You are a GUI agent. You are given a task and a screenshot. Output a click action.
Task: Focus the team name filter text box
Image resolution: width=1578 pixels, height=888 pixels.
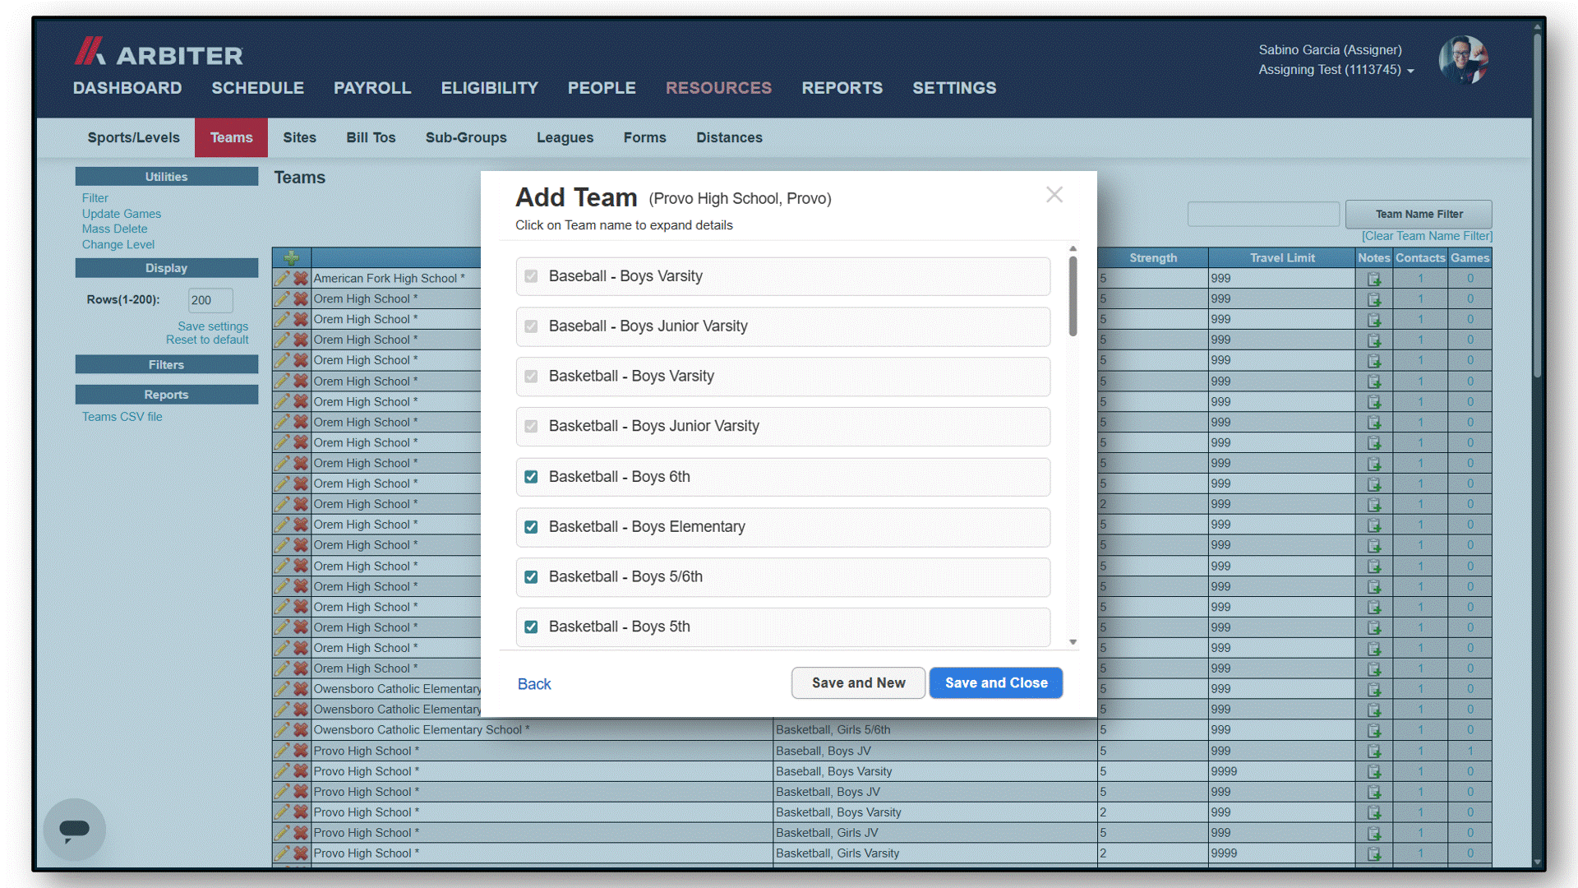(1263, 215)
